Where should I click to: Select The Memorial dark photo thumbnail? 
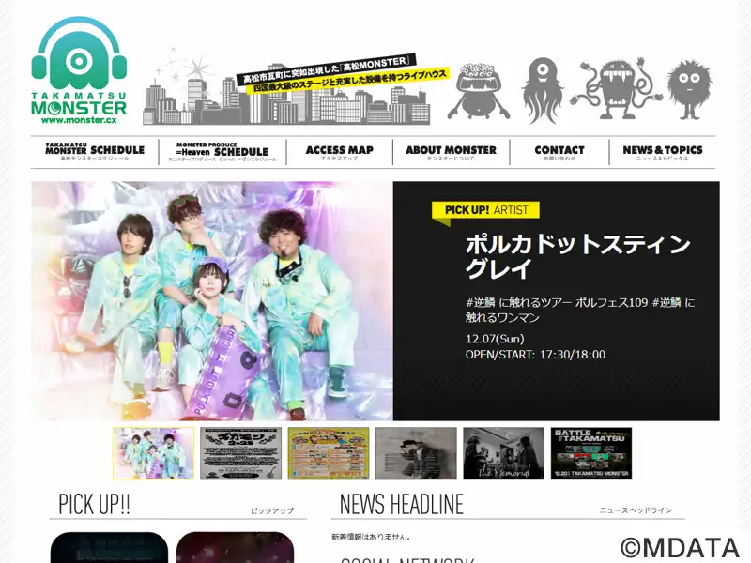coord(504,453)
